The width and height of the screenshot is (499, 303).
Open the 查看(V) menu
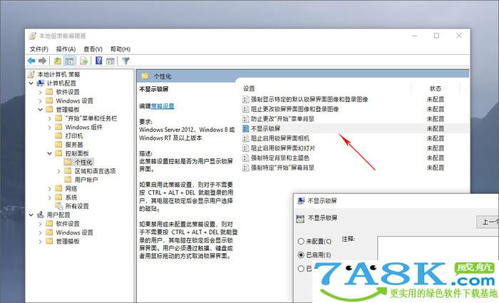(x=93, y=49)
